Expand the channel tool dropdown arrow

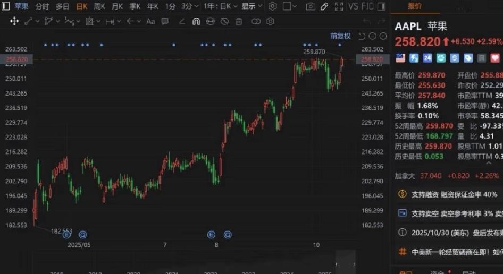58,21
